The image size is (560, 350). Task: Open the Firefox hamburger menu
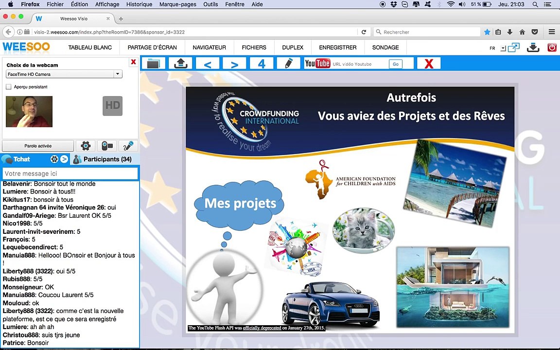click(x=552, y=32)
